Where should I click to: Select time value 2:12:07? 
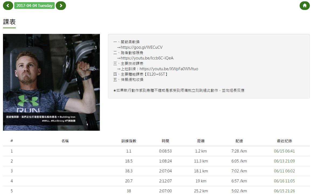[x=165, y=181]
